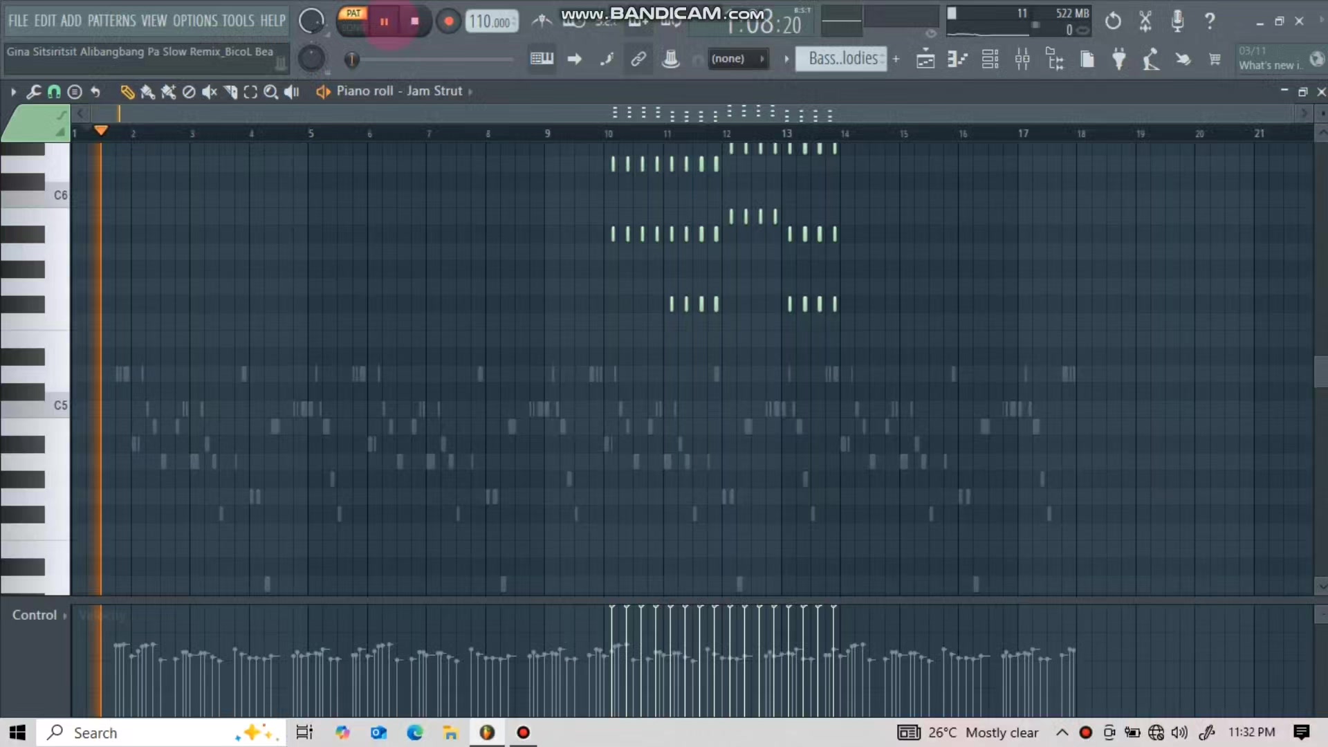Show the Browser tree icon
The image size is (1328, 747).
(x=1055, y=59)
